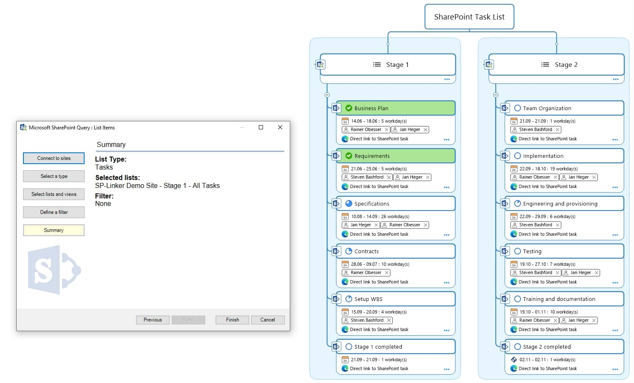Click the SharePoint query icon beside Stage 1
634x383 pixels.
pyautogui.click(x=320, y=64)
